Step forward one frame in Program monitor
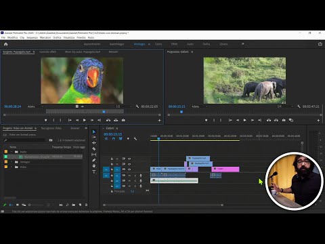Viewport: 325px width, 244px height. point(253,120)
